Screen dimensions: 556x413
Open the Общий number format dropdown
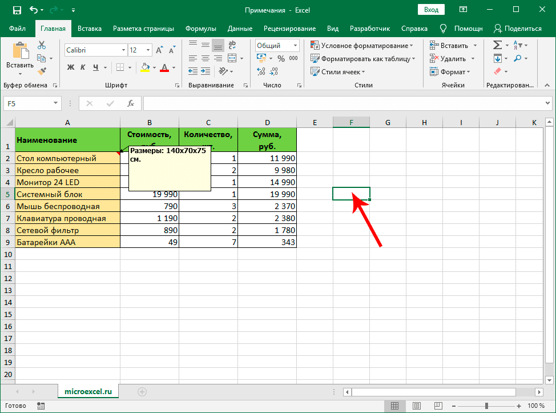[x=295, y=45]
